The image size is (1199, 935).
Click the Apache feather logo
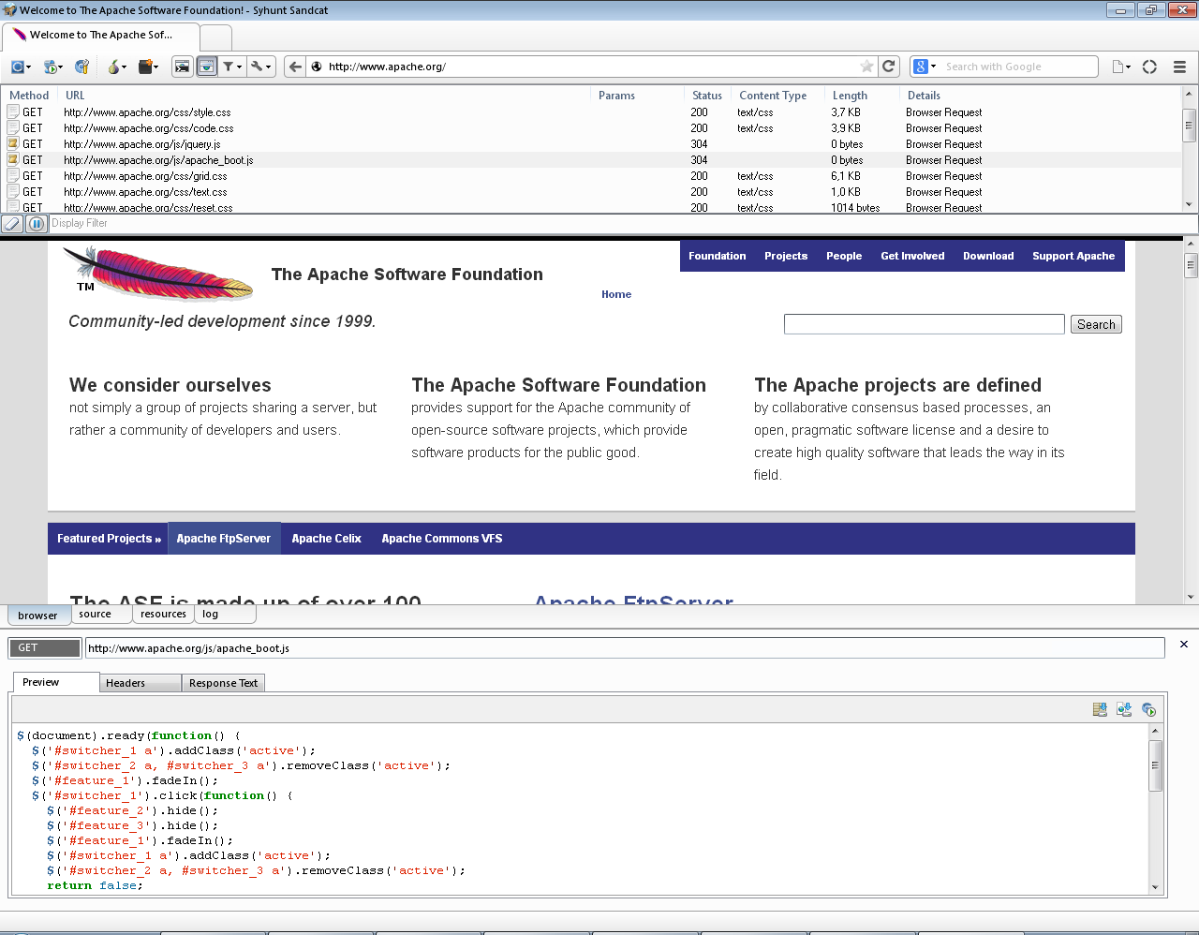pos(157,274)
